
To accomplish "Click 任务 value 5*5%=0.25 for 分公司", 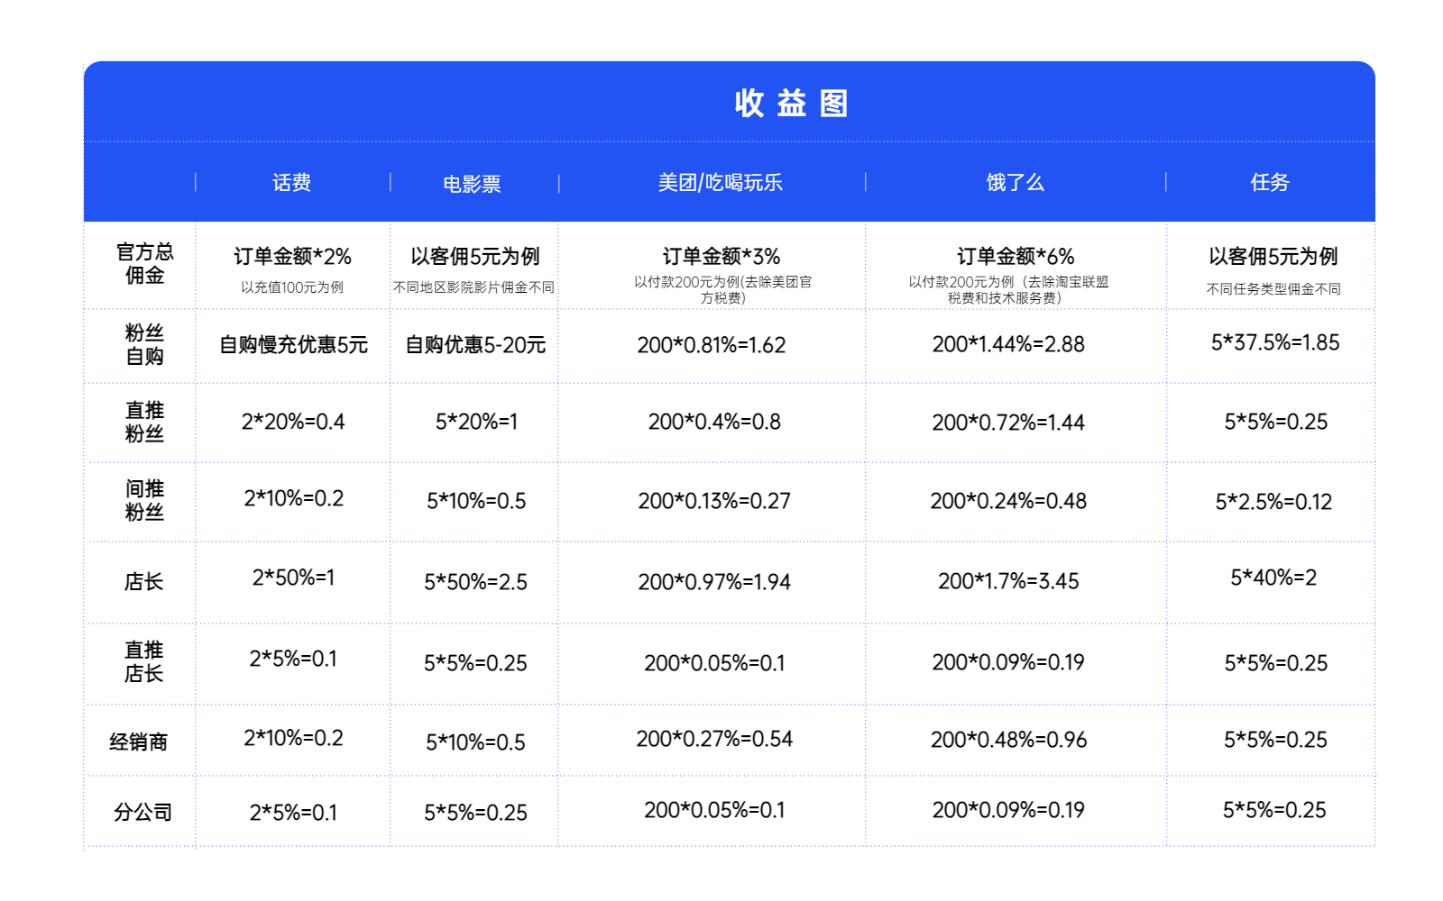I will [x=1274, y=810].
